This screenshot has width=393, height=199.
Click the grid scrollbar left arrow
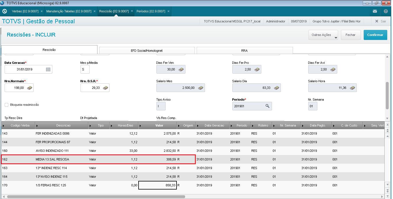tap(3, 197)
